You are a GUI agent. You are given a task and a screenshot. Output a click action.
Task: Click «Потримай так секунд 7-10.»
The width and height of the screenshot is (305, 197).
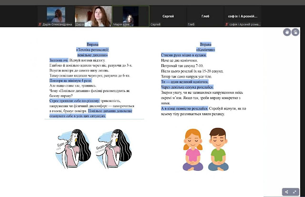pos(182,66)
